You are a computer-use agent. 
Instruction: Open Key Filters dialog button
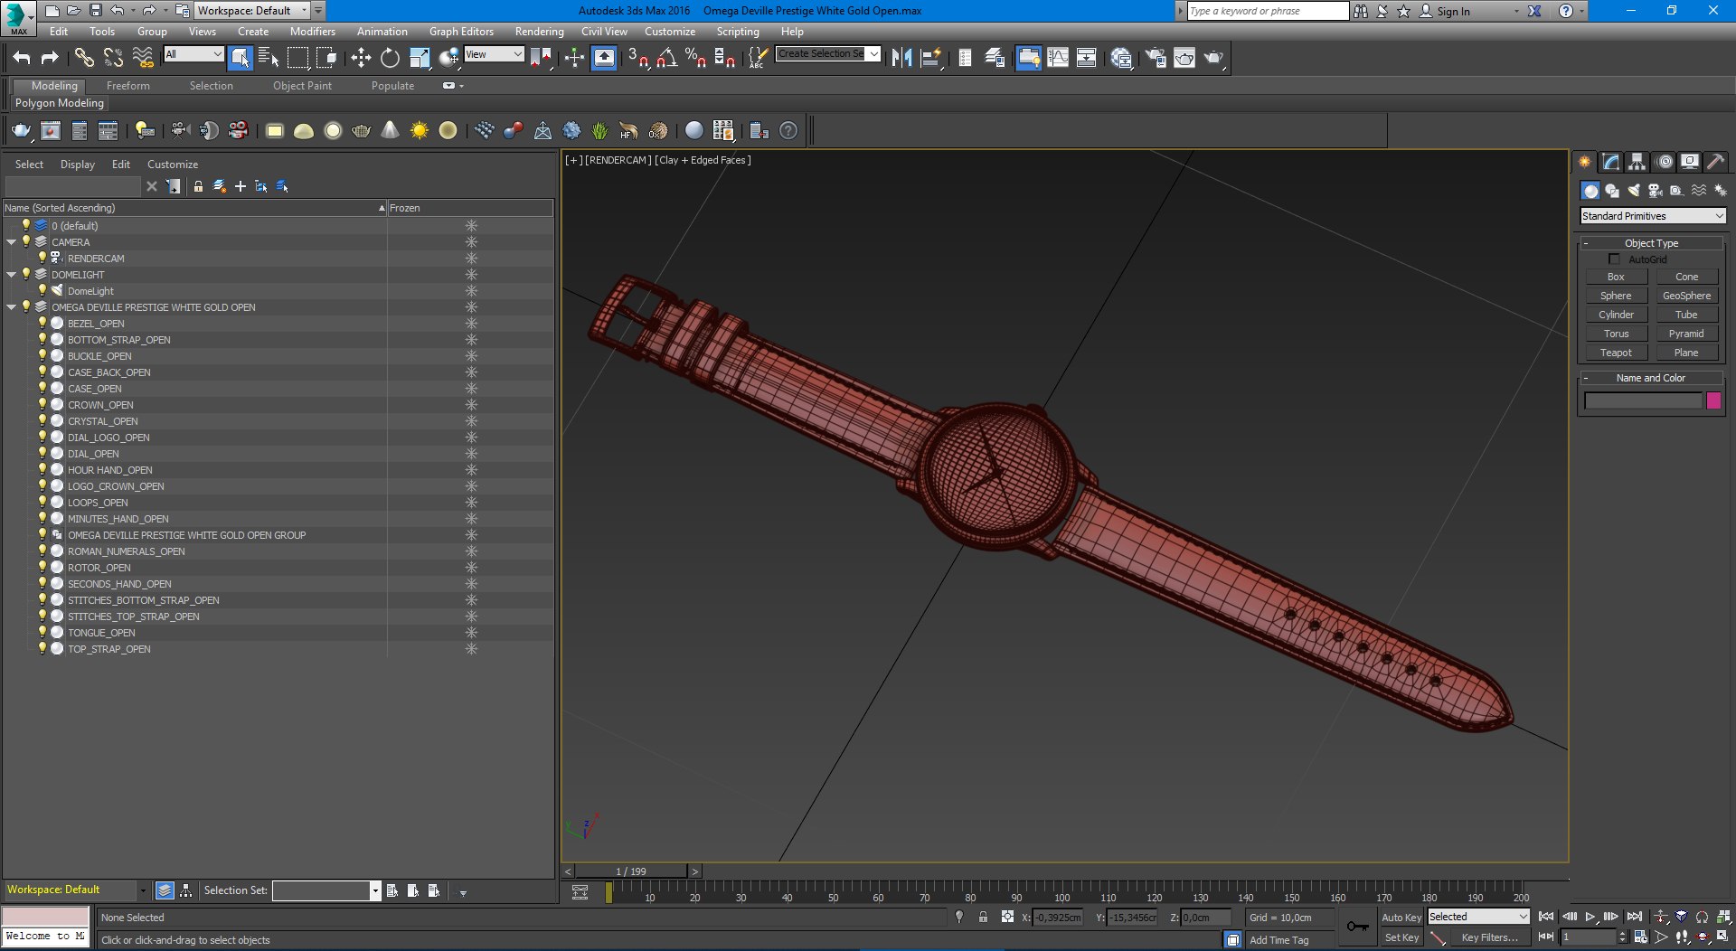tap(1489, 938)
